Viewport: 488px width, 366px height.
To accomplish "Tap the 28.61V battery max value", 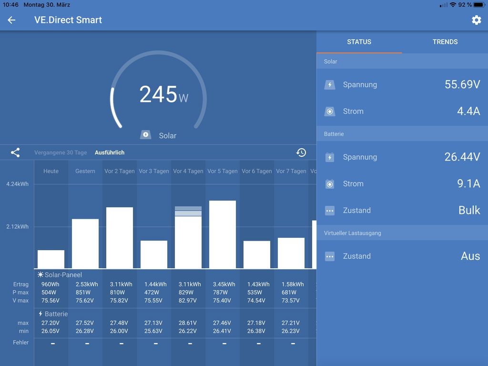I will tap(187, 323).
